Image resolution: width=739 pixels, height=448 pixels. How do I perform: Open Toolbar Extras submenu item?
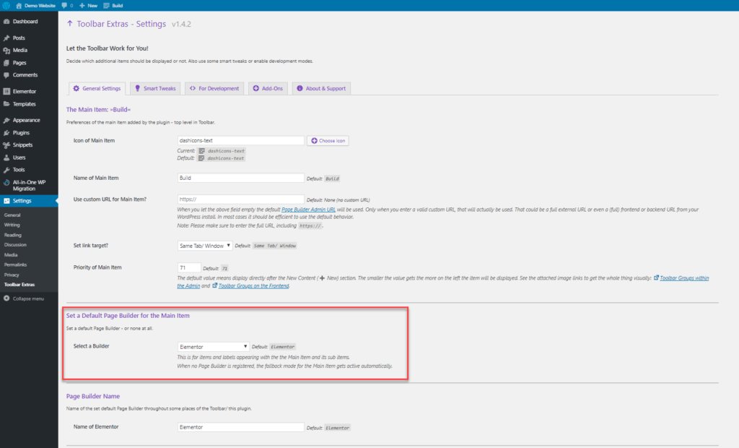pos(19,285)
